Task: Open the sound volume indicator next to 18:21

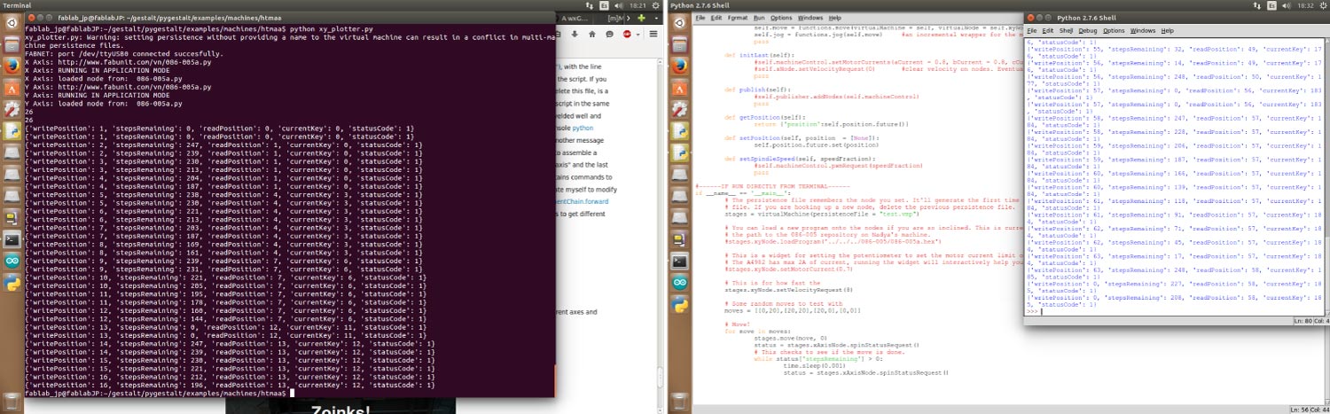Action: pos(620,5)
